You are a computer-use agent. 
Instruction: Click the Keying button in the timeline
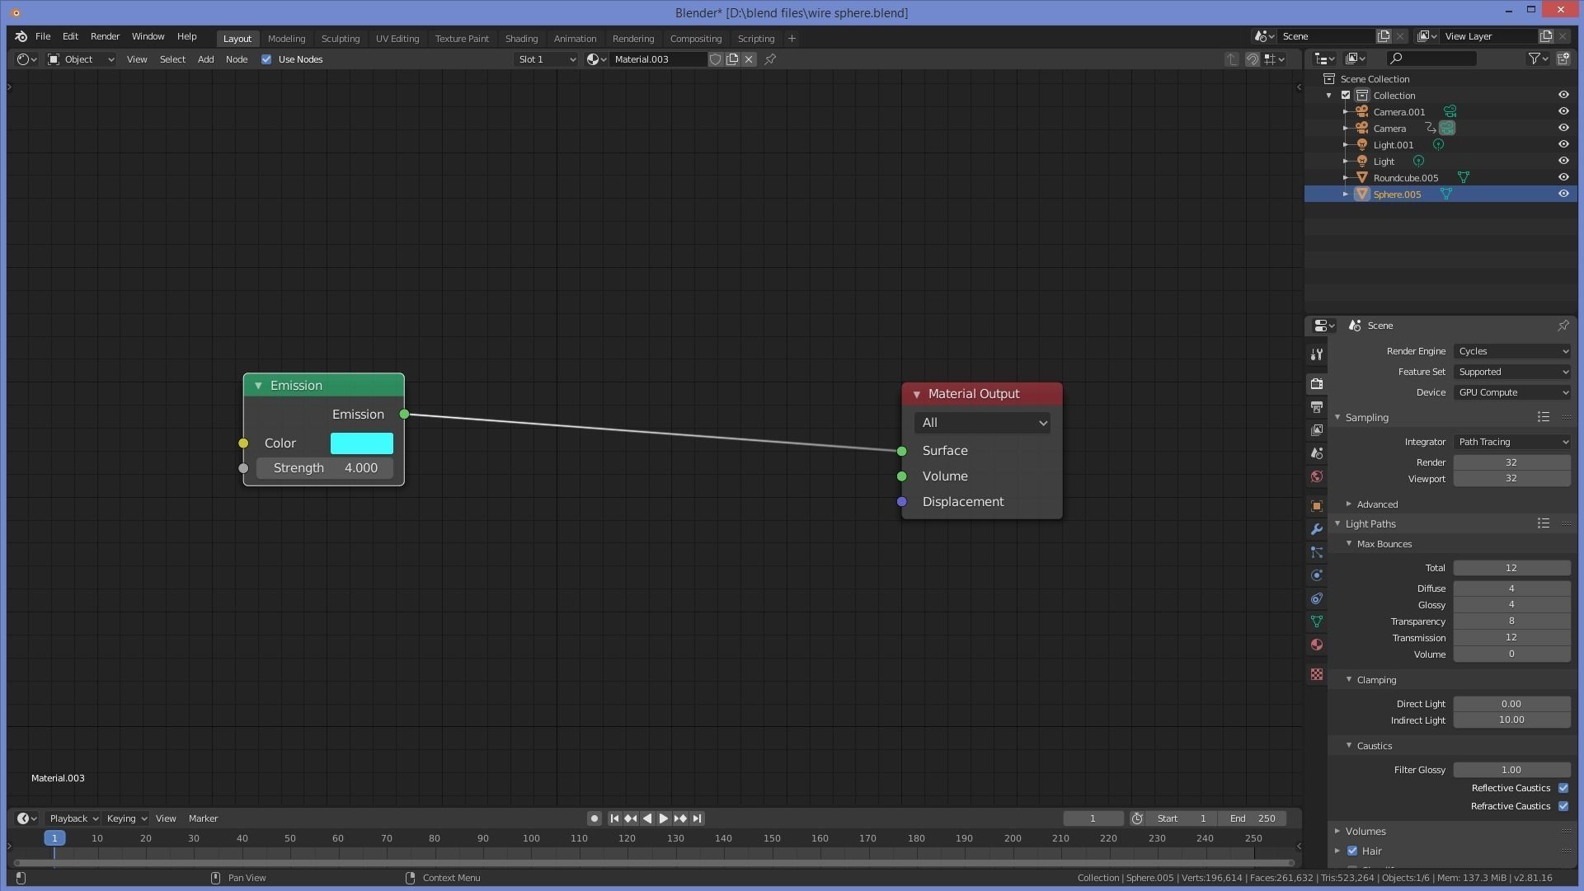(x=126, y=818)
